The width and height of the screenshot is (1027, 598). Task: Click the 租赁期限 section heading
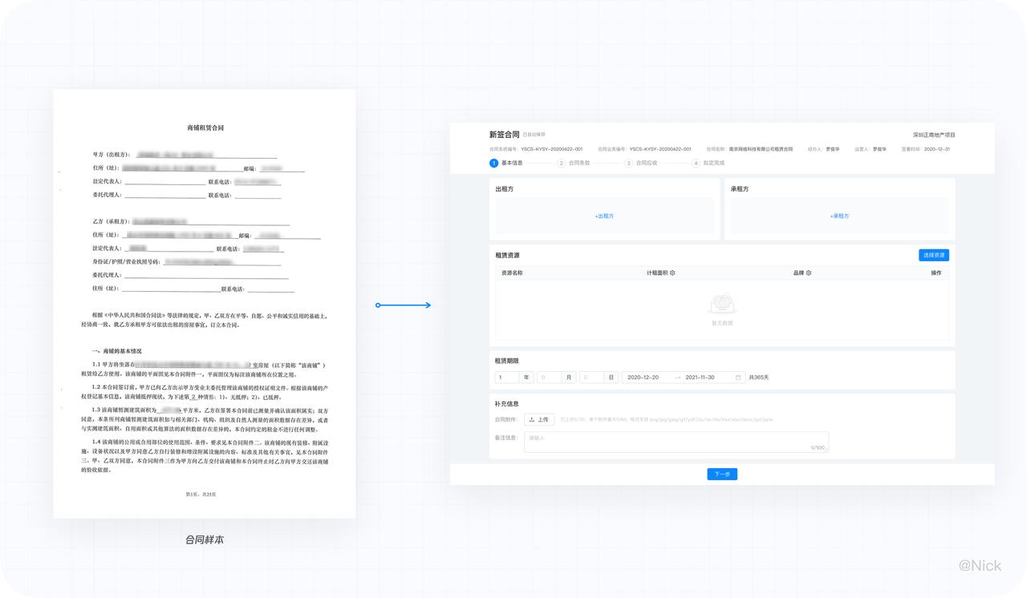click(507, 361)
